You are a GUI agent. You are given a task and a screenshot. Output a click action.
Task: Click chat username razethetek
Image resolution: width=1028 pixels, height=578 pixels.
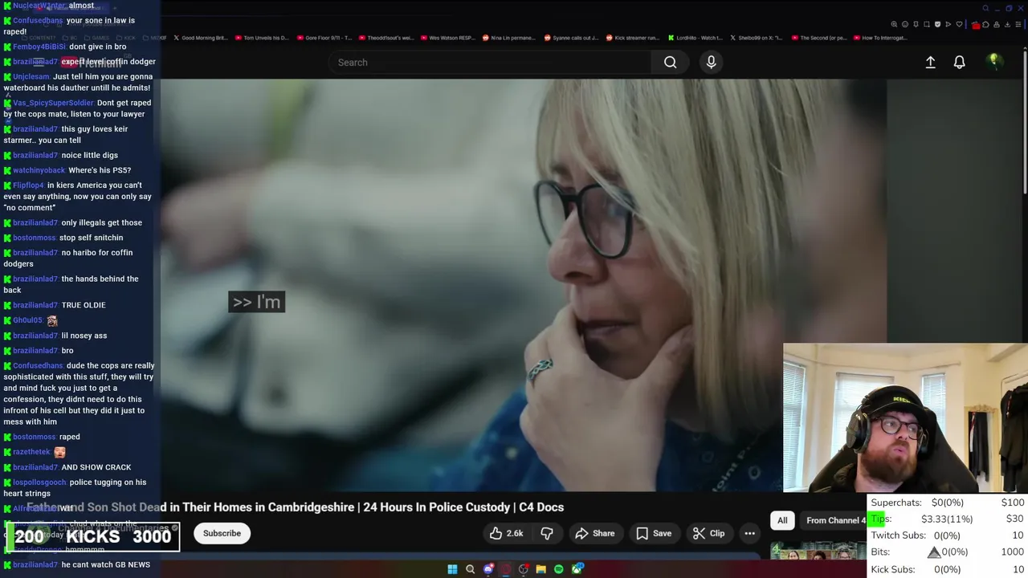pyautogui.click(x=31, y=452)
